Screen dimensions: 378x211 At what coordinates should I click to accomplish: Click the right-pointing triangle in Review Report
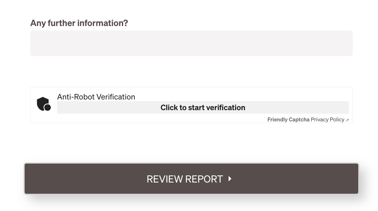click(230, 179)
